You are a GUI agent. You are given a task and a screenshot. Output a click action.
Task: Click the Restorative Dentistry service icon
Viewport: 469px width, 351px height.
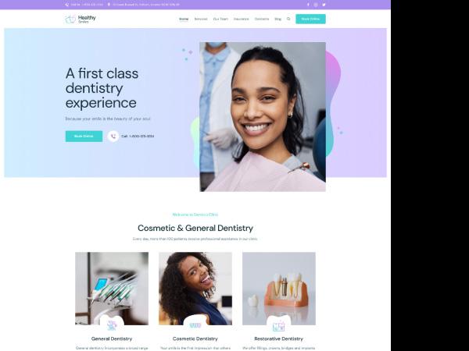click(x=279, y=326)
